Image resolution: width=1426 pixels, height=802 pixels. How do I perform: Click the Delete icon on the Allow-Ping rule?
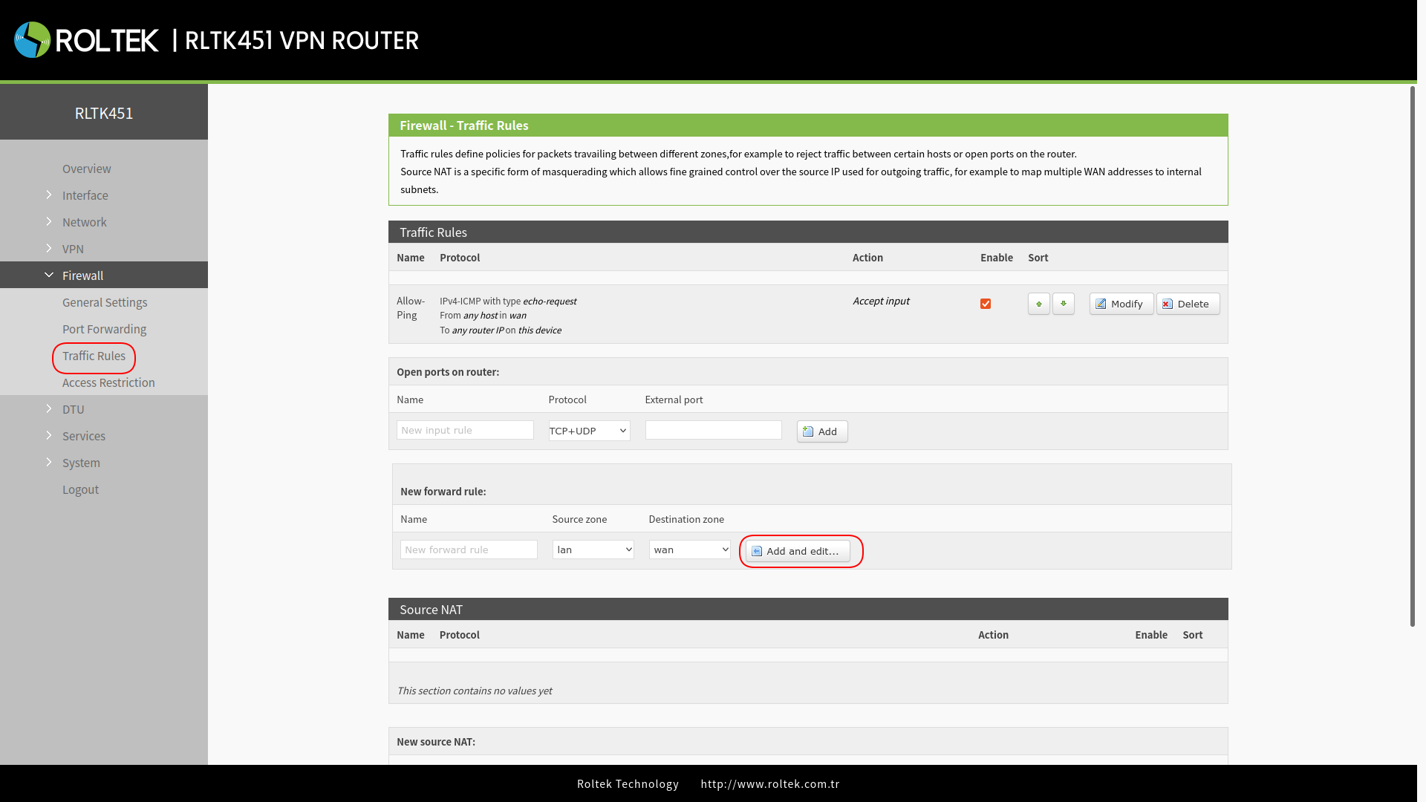pos(1167,304)
